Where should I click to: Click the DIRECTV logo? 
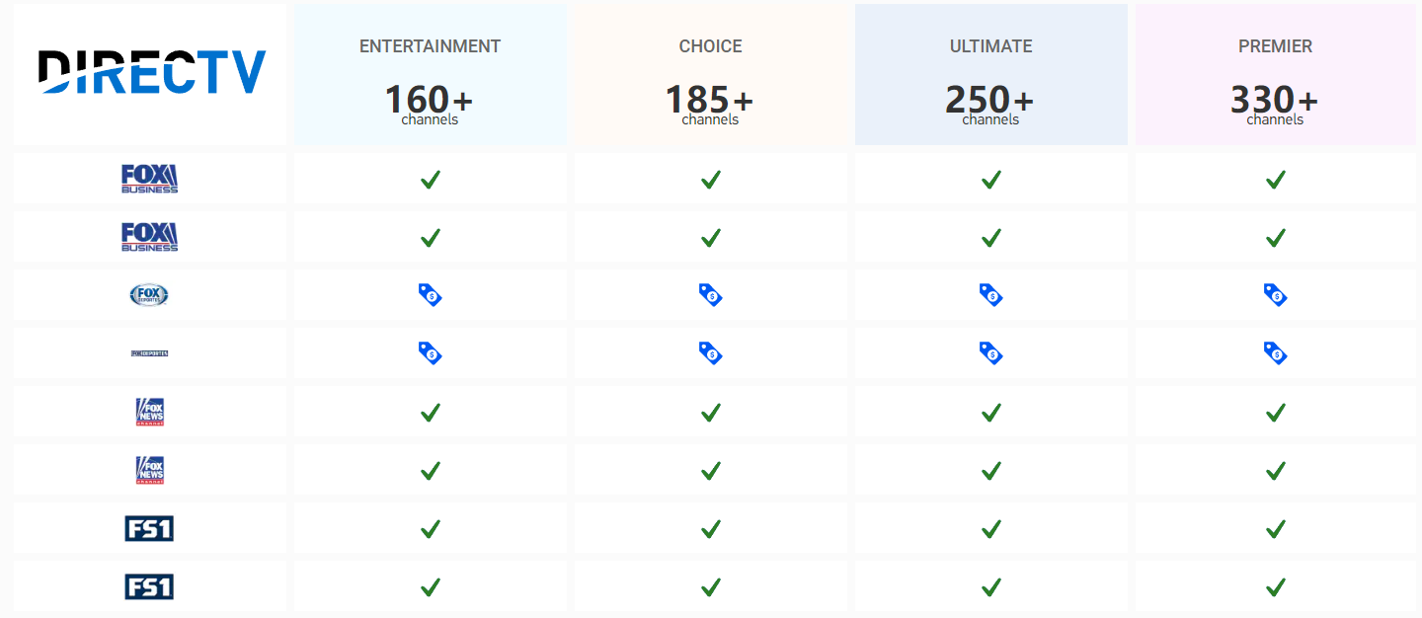[151, 73]
